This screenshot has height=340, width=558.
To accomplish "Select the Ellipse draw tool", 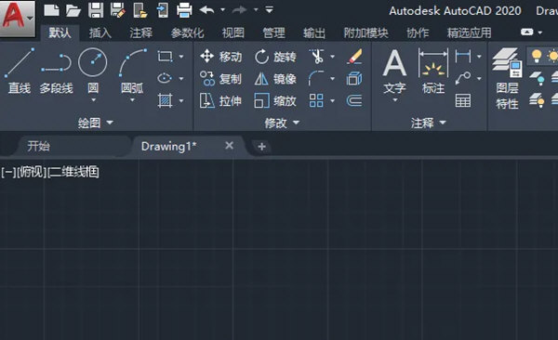I will (165, 78).
